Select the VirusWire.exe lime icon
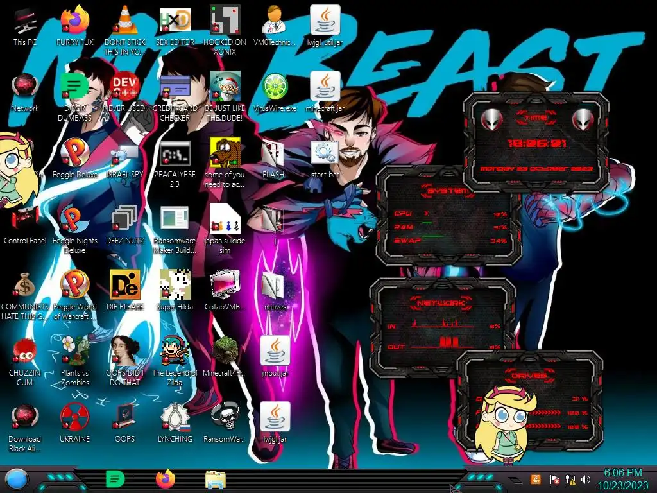 coord(275,92)
